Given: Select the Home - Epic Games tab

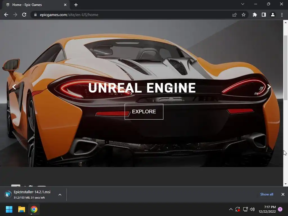Looking at the screenshot, I should [36, 5].
